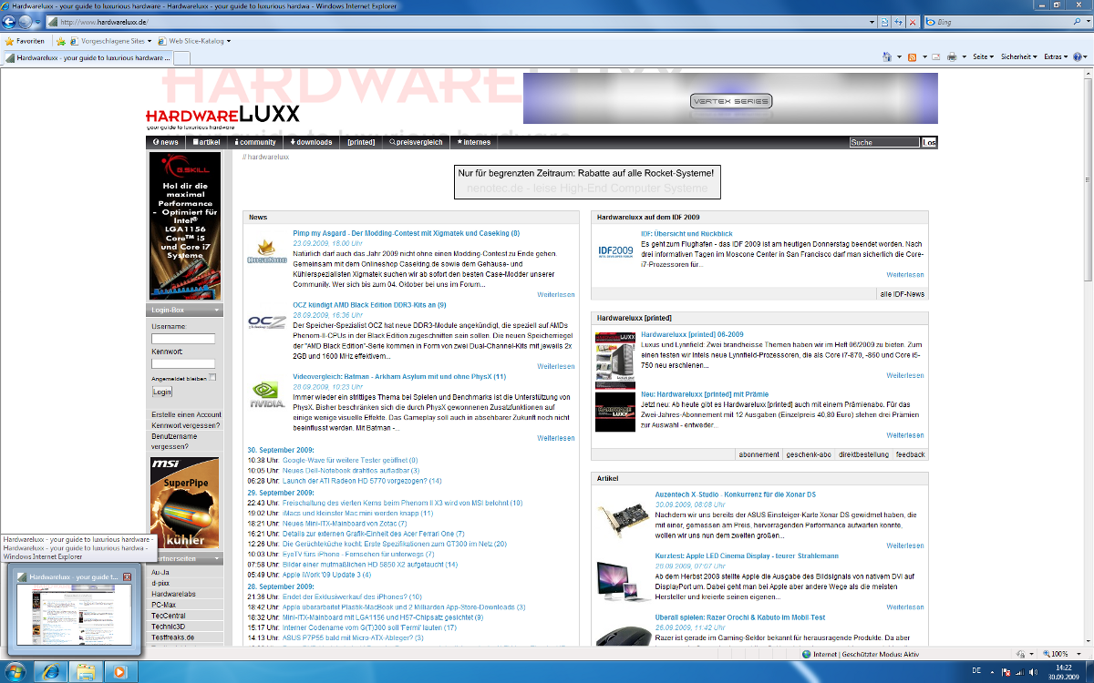Open the zoom level 100% dropdown arrow
The width and height of the screenshot is (1094, 683).
(x=1079, y=654)
